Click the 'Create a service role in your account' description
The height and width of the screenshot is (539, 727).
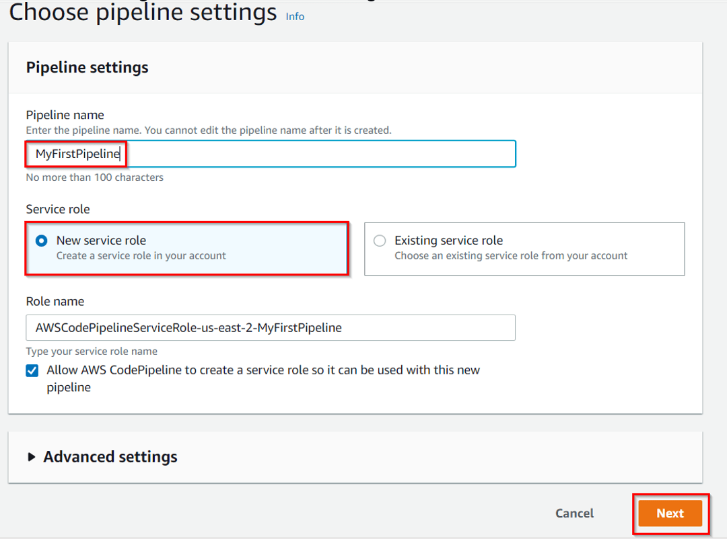(141, 256)
